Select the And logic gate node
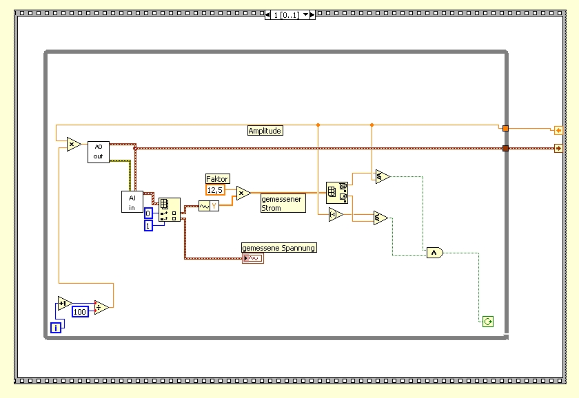Viewport: 579px width, 398px height. click(435, 253)
